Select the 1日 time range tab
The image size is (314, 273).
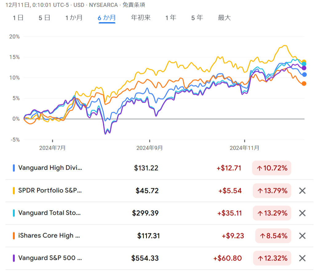pos(18,18)
